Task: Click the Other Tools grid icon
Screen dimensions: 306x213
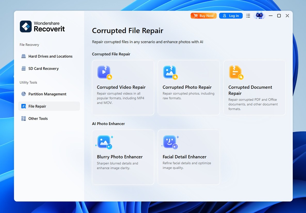Action: tap(23, 118)
